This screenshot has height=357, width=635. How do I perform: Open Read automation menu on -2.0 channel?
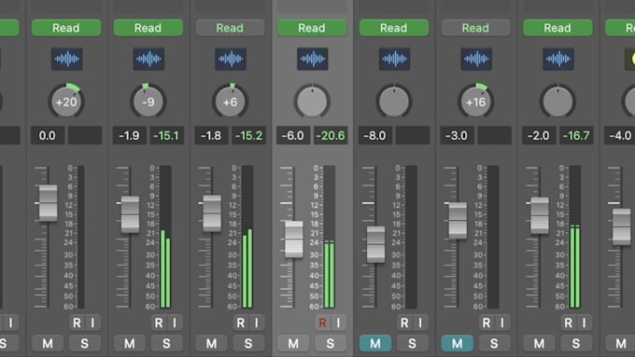(x=557, y=28)
